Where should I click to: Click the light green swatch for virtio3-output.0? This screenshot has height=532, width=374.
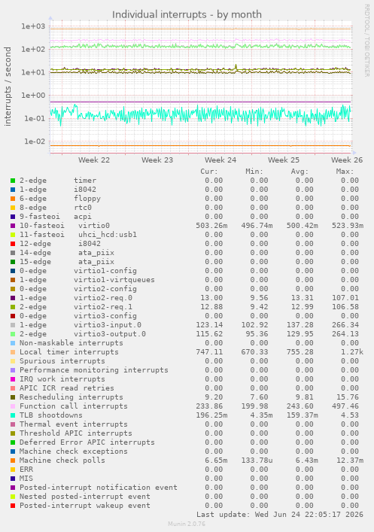click(13, 334)
